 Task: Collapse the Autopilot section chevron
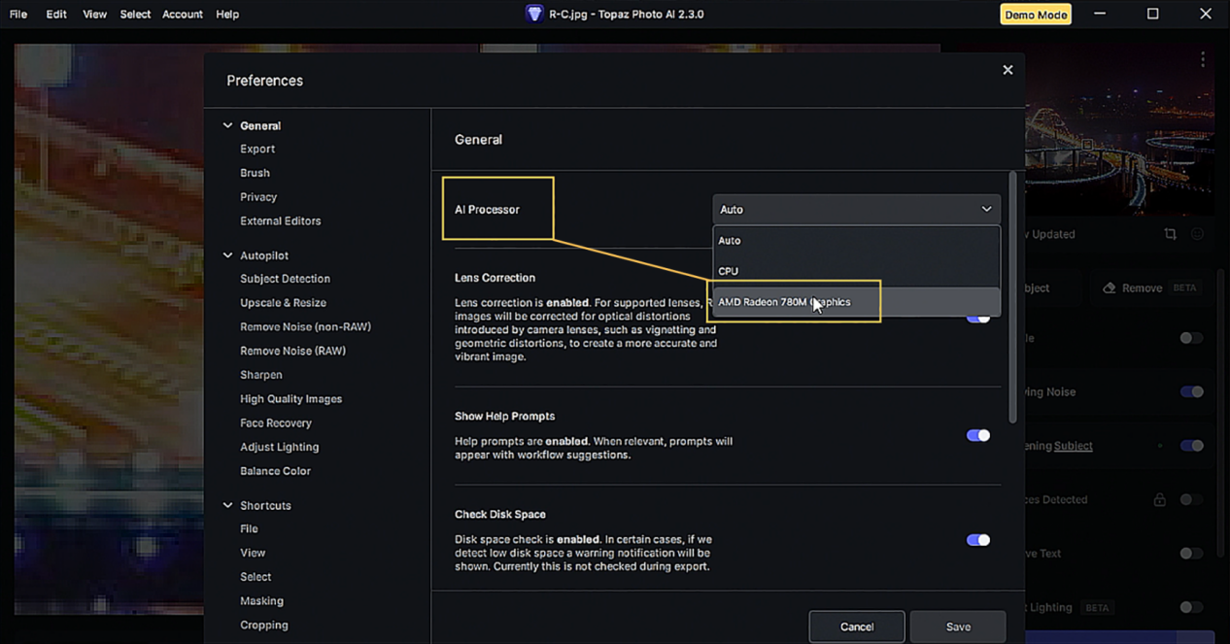click(x=228, y=255)
